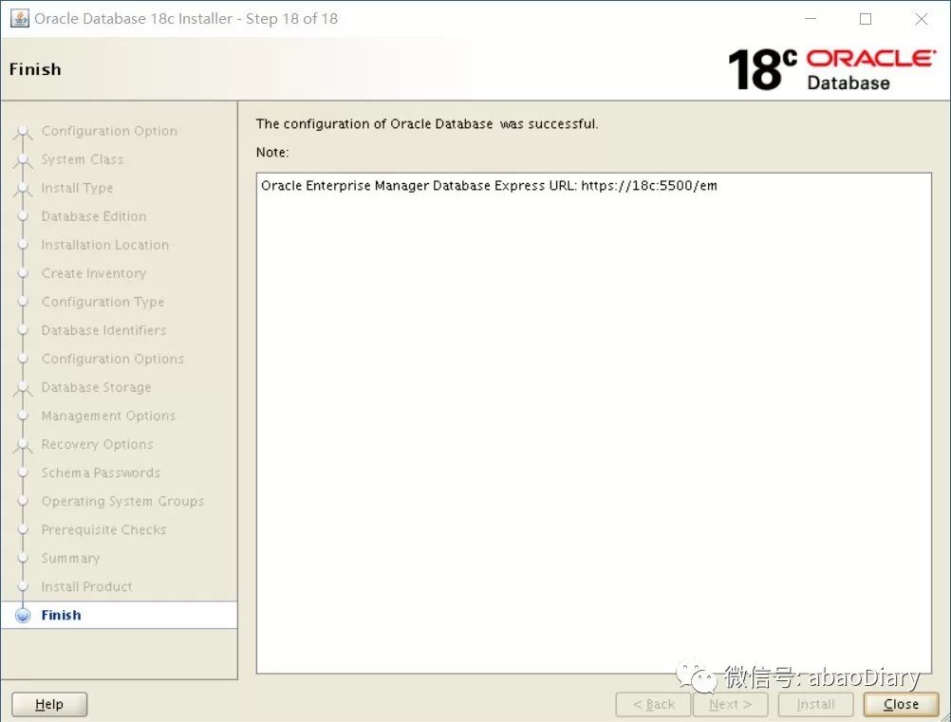Select the Recovery Options step
The width and height of the screenshot is (951, 722).
97,444
